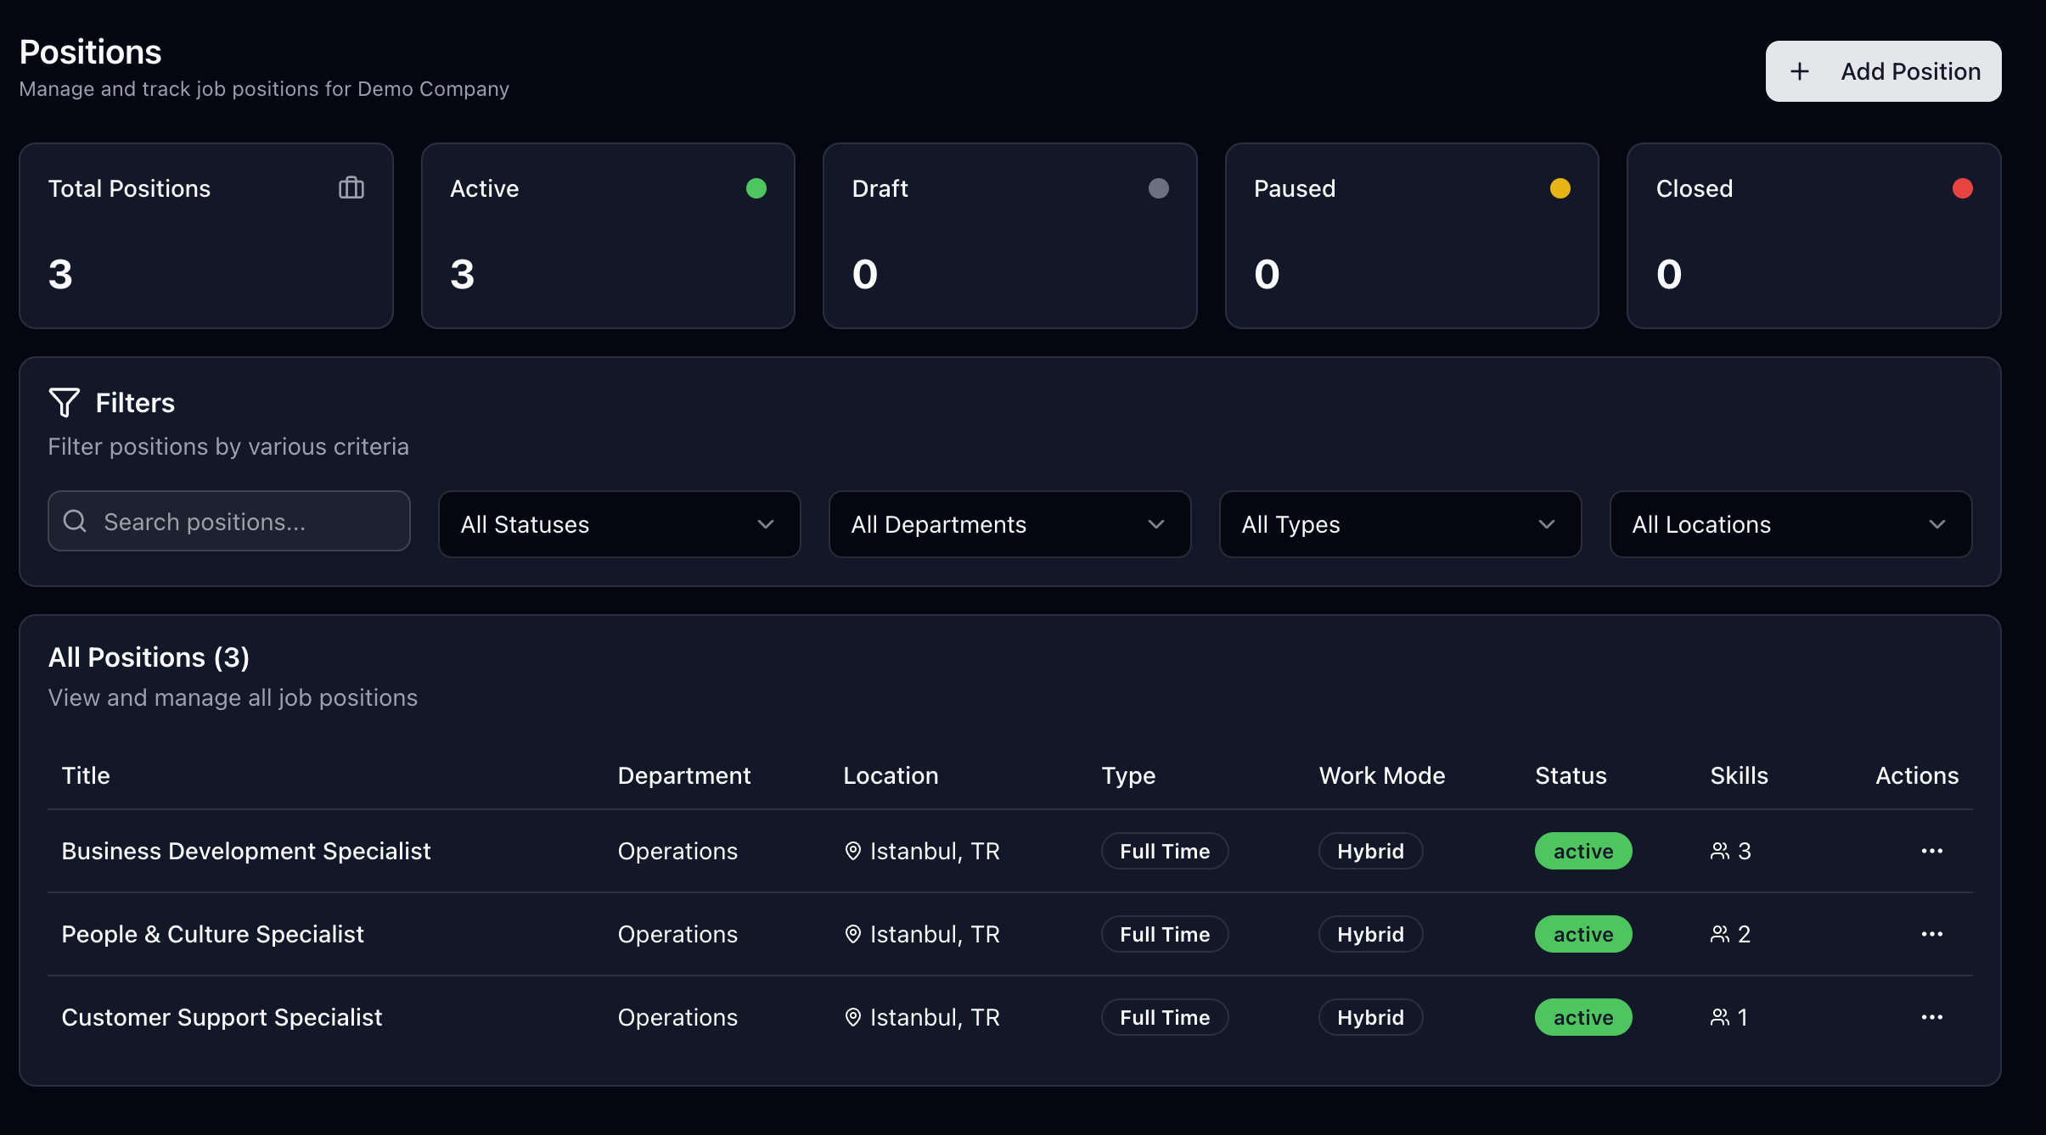Click location pin icon in Business Development row
Viewport: 2046px width, 1135px height.
[x=853, y=851]
